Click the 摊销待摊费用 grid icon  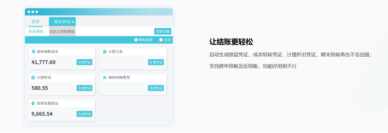(105, 77)
